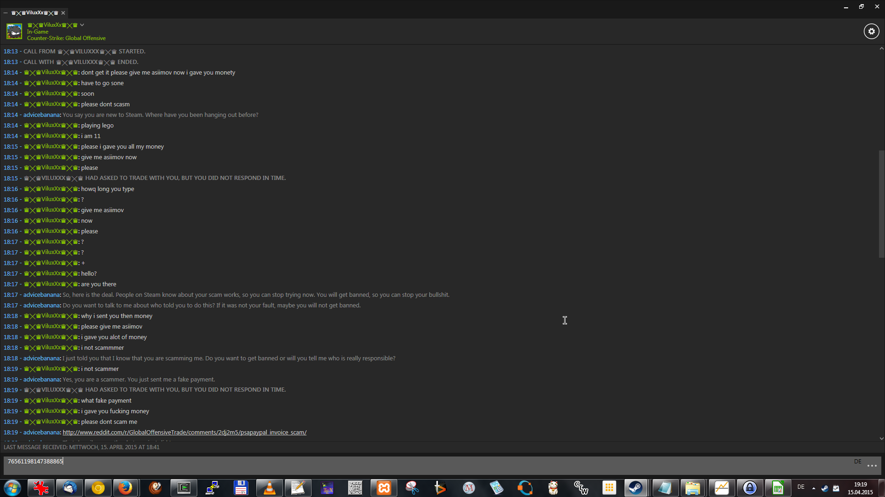Open XAMPP icon in taskbar

pyautogui.click(x=383, y=488)
